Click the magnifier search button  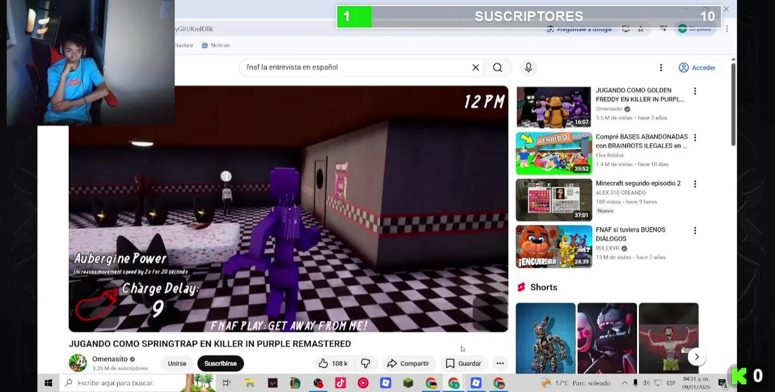[498, 68]
